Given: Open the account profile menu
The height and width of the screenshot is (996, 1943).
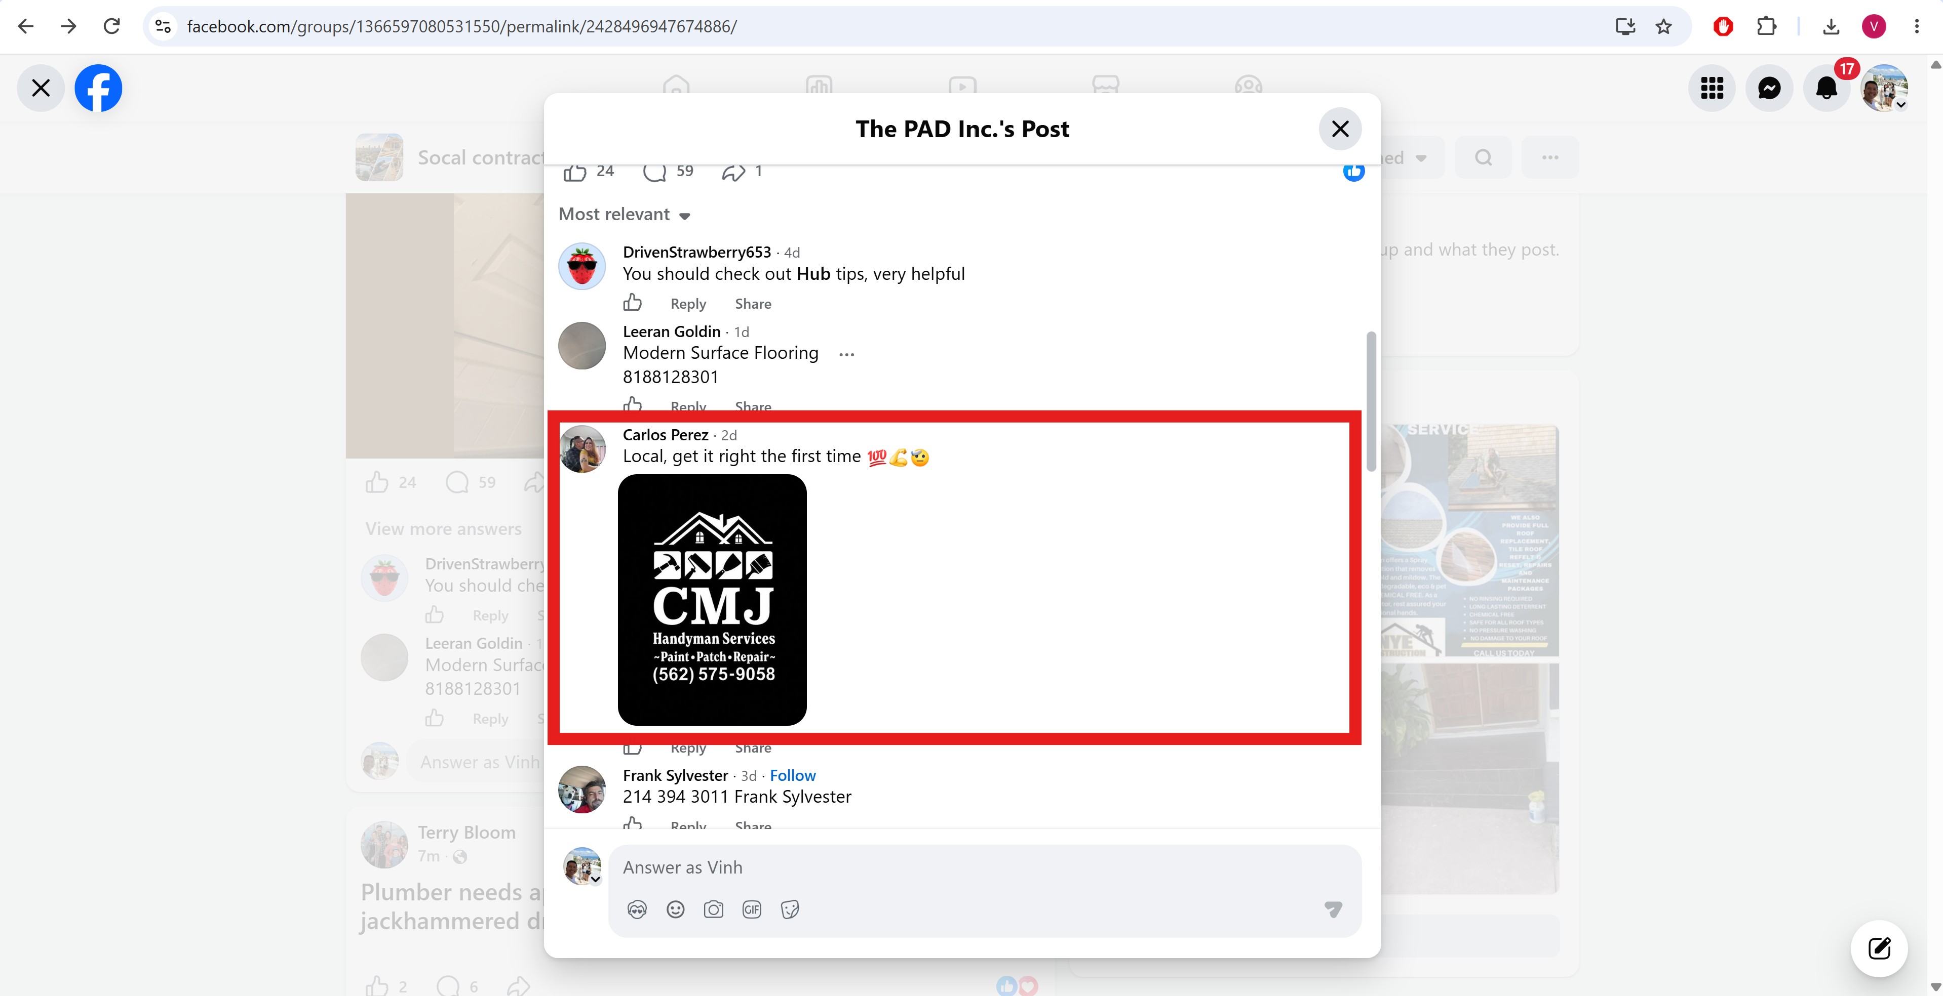Looking at the screenshot, I should (1884, 88).
